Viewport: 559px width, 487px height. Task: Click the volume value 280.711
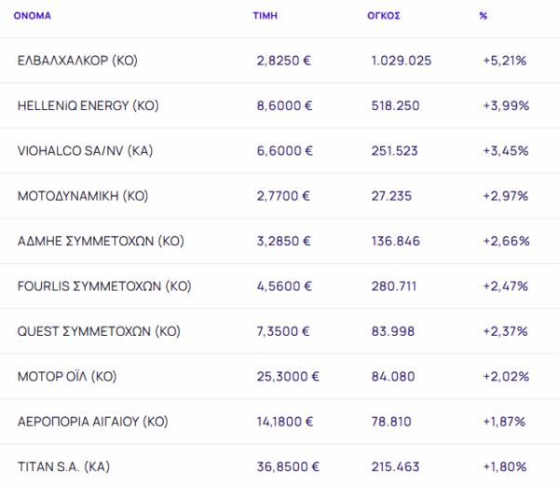[x=394, y=286]
